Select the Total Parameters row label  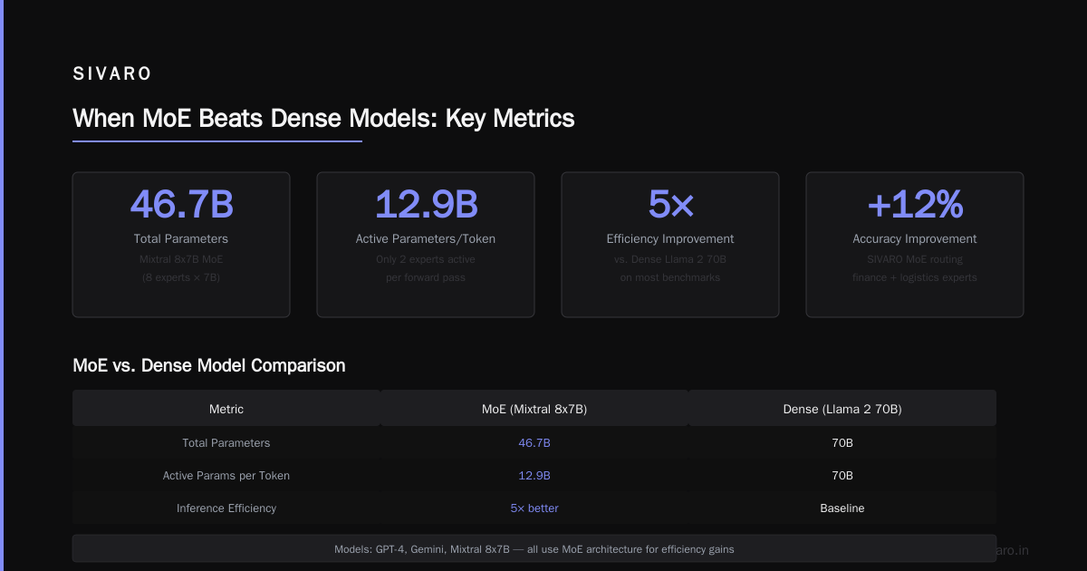coord(226,443)
